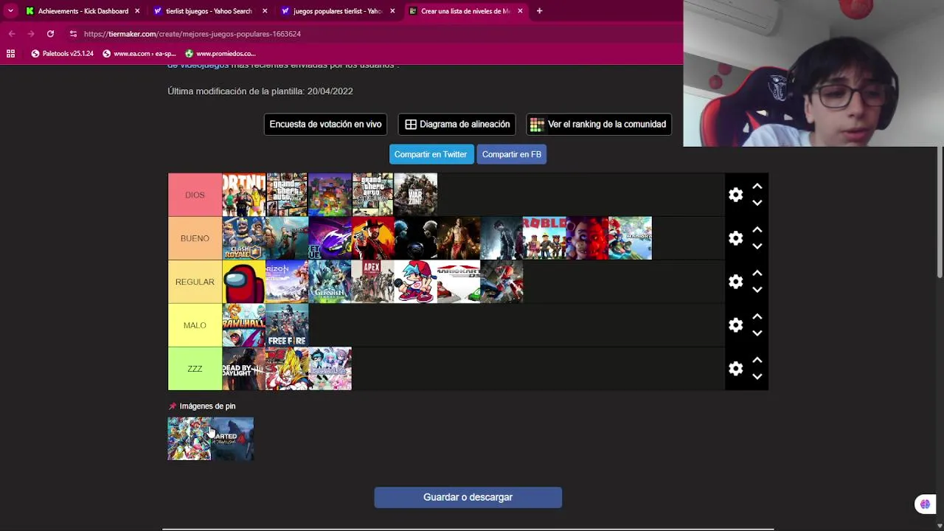Share with Compartir en FB button
The width and height of the screenshot is (944, 531).
click(512, 154)
